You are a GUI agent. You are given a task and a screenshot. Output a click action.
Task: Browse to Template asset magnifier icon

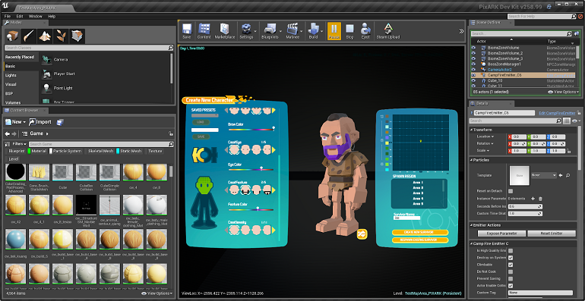pos(567,175)
